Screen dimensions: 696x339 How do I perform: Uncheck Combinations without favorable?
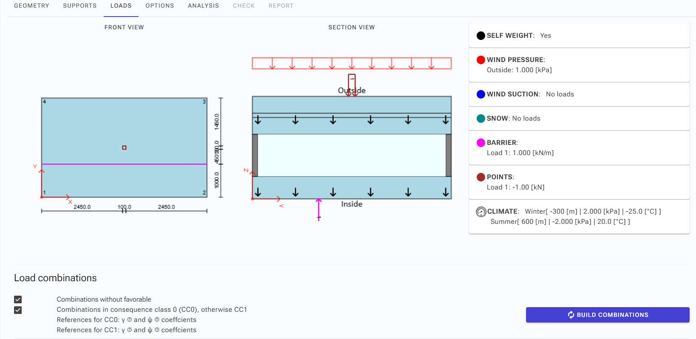(18, 299)
